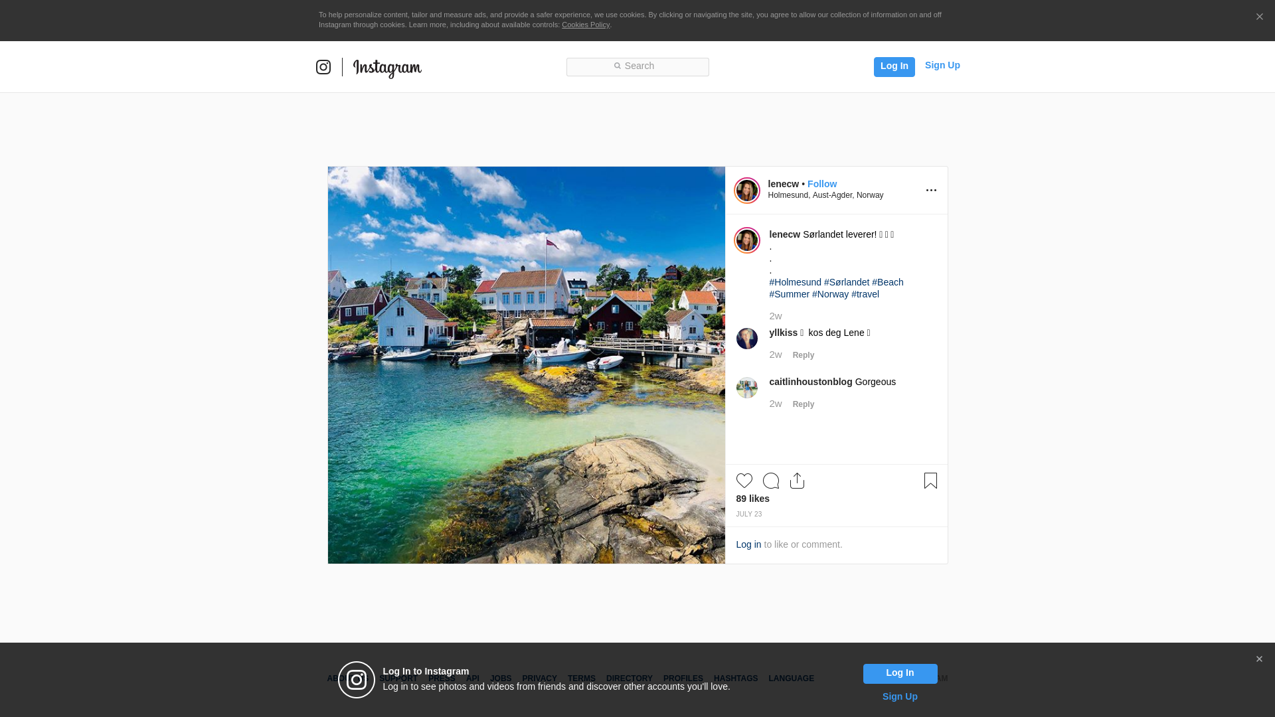1275x717 pixels.
Task: Open the #Holmesund hashtag link
Action: [x=795, y=282]
